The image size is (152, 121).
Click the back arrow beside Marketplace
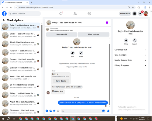pos(4,20)
